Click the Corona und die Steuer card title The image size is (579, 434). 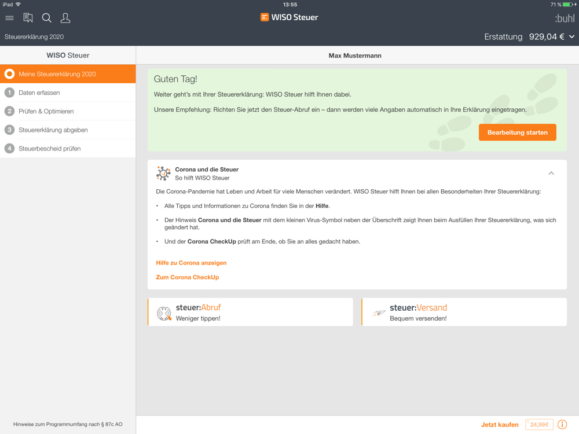click(207, 170)
